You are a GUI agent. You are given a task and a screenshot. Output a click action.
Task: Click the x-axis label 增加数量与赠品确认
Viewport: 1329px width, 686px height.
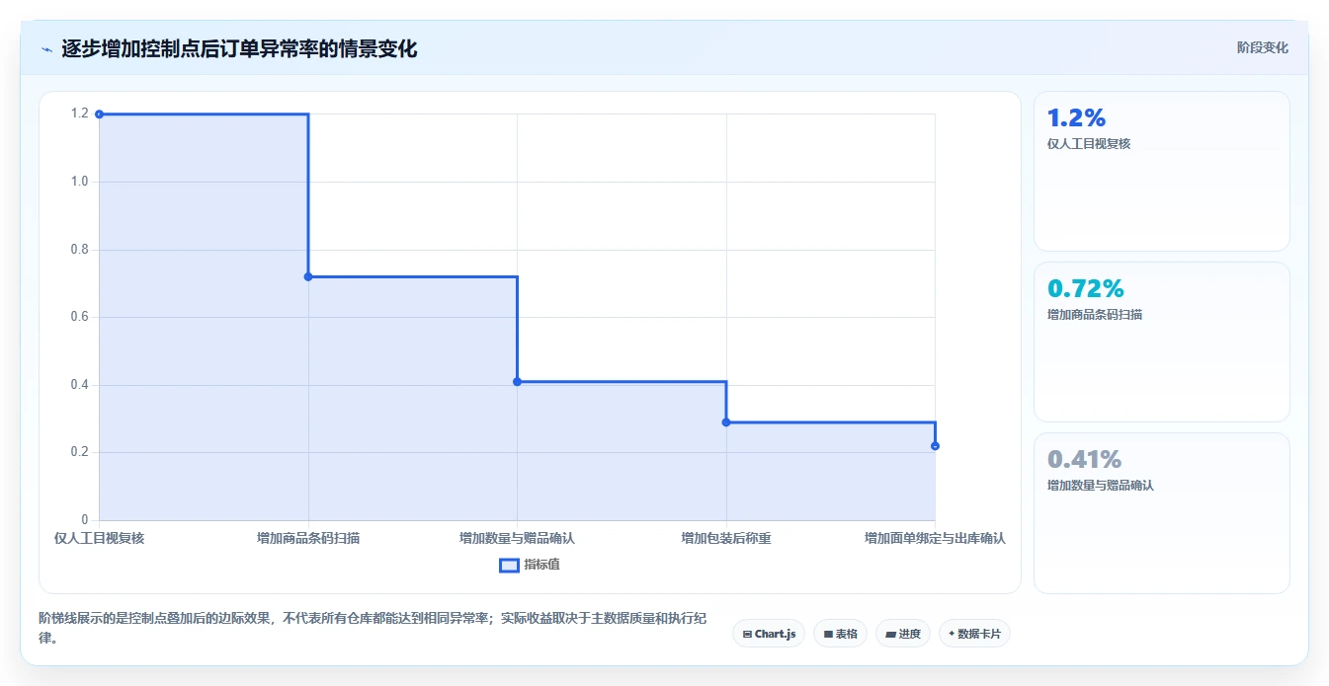click(517, 538)
